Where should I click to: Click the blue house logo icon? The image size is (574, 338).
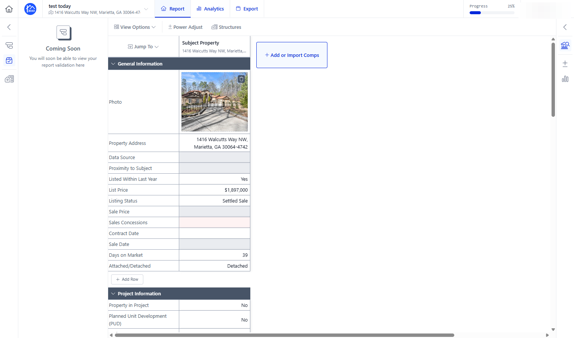pos(30,9)
